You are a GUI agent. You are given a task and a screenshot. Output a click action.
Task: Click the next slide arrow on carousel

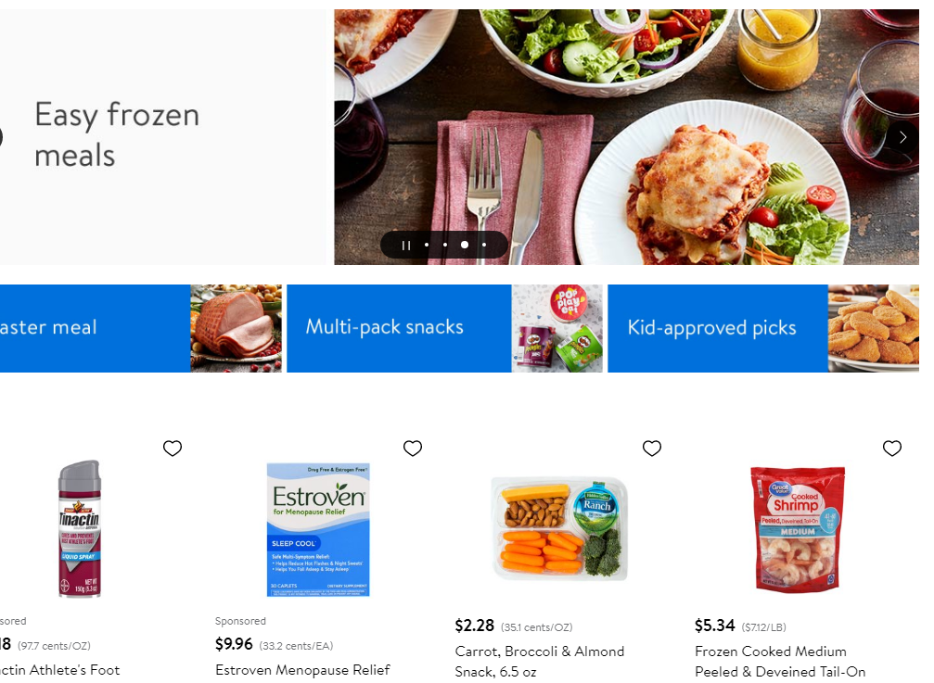click(x=902, y=137)
